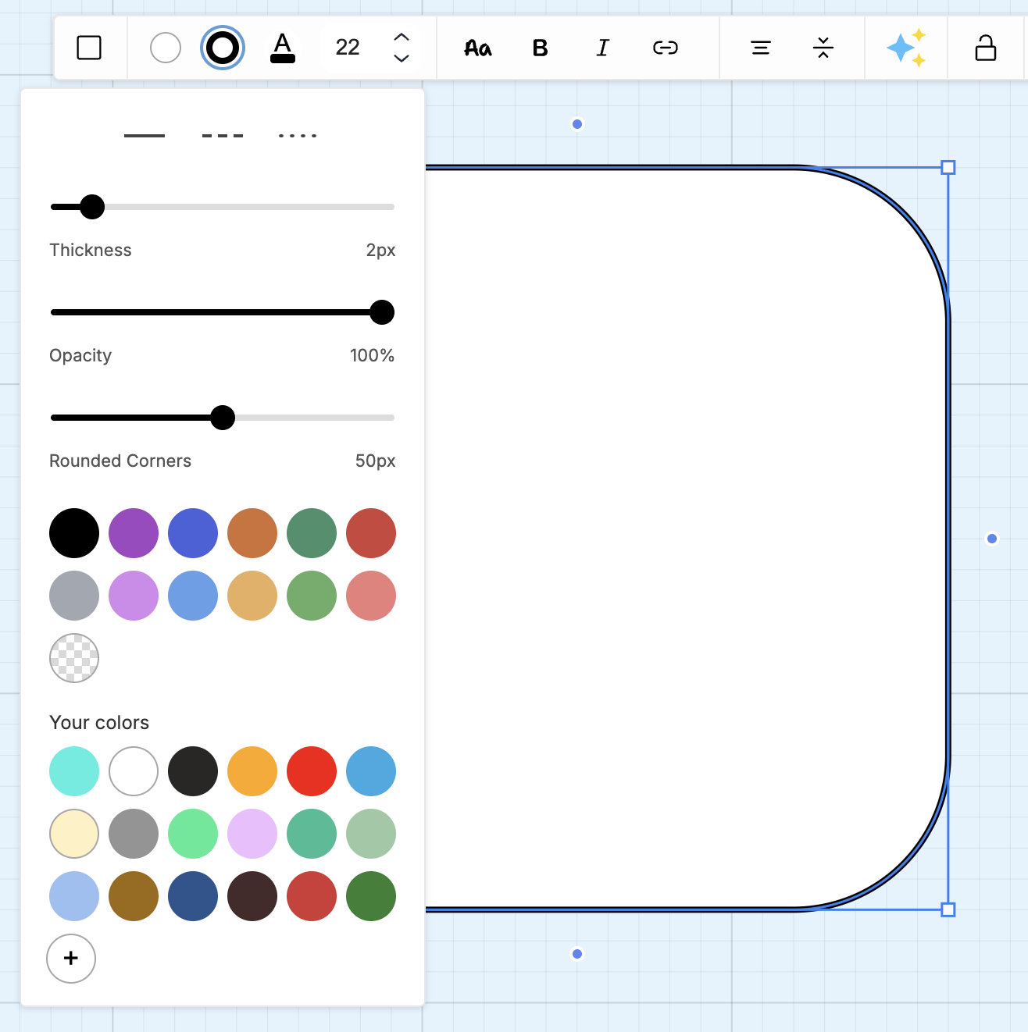Select the bright red swatch in Your colors
The image size is (1028, 1032).
[312, 771]
